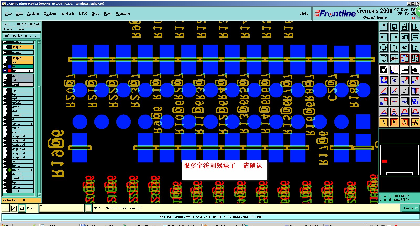Open the Rout menu
The image size is (420, 226).
108,13
